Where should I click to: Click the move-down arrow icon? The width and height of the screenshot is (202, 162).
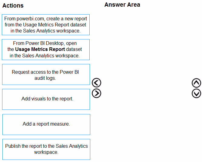(x=196, y=93)
